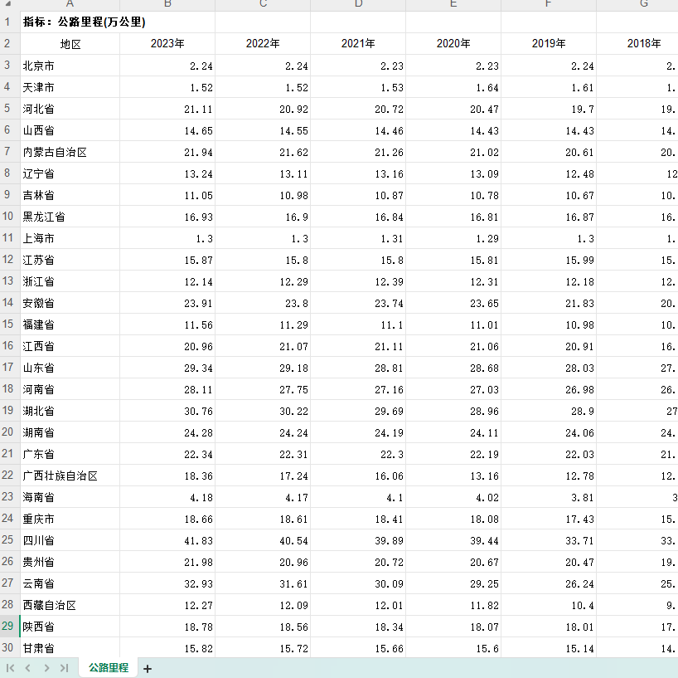The height and width of the screenshot is (678, 678).
Task: Select row 14 header
Action: tap(9, 303)
